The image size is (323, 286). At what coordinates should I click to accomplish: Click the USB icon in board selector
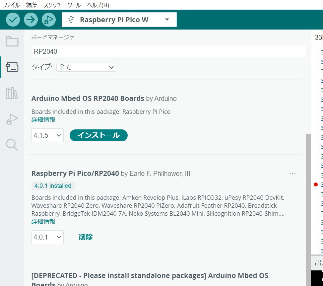pos(71,20)
